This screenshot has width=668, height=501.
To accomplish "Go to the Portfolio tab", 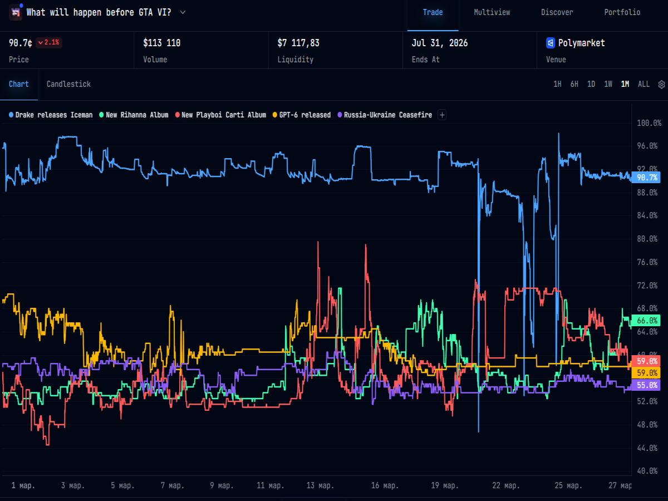I will 622,12.
